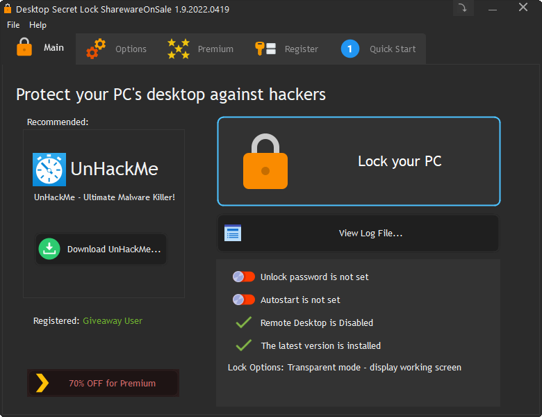Click the Lock your PC button
This screenshot has width=542, height=417.
359,161
